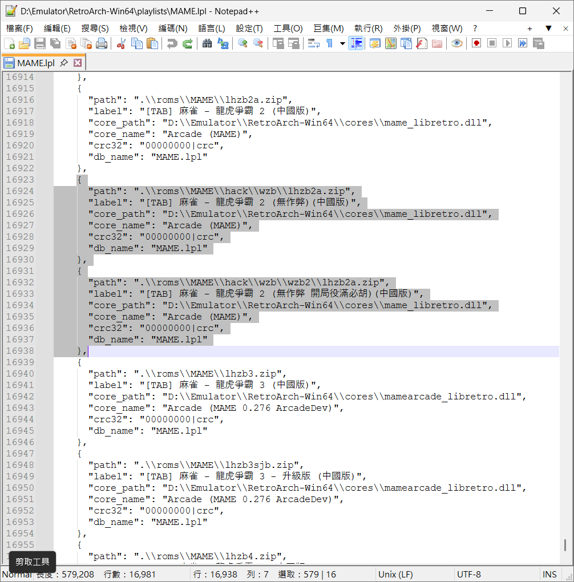
Task: Save the document with the Save icon
Action: click(40, 43)
